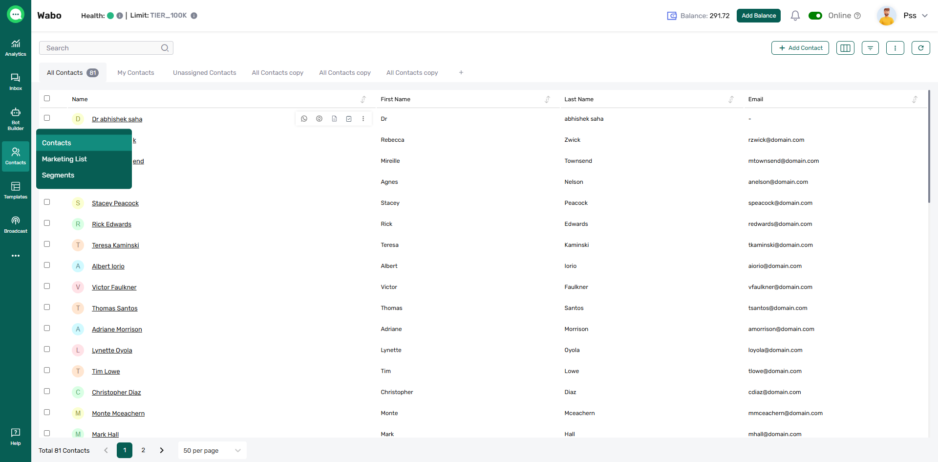This screenshot has width=938, height=462.
Task: Click page 1 button in pagination
Action: 125,450
